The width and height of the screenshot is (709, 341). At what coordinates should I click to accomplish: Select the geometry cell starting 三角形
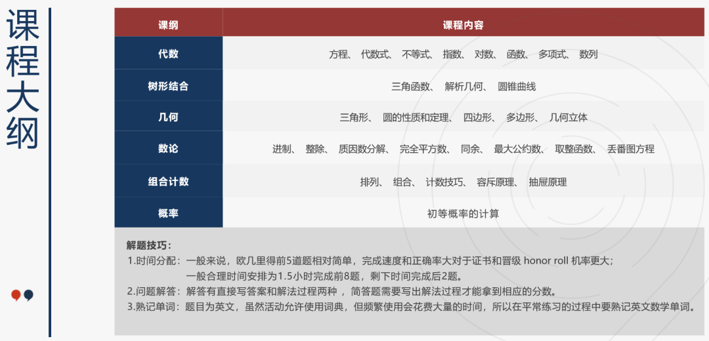click(x=463, y=117)
